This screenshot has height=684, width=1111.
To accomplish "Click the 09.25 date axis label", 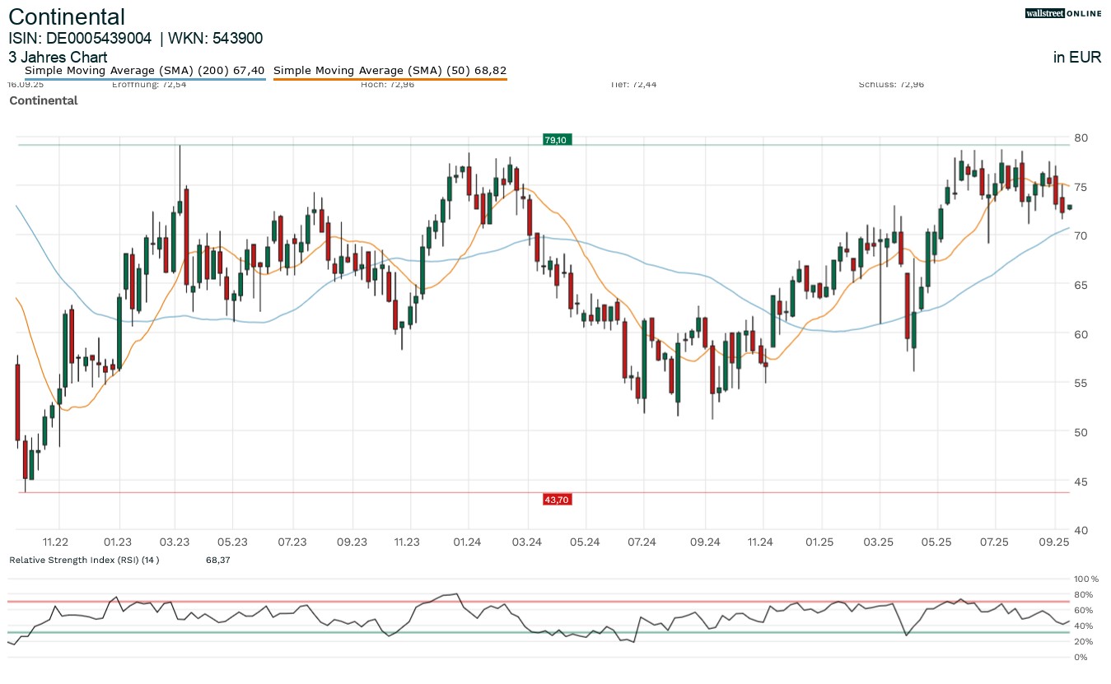I will (x=1054, y=542).
